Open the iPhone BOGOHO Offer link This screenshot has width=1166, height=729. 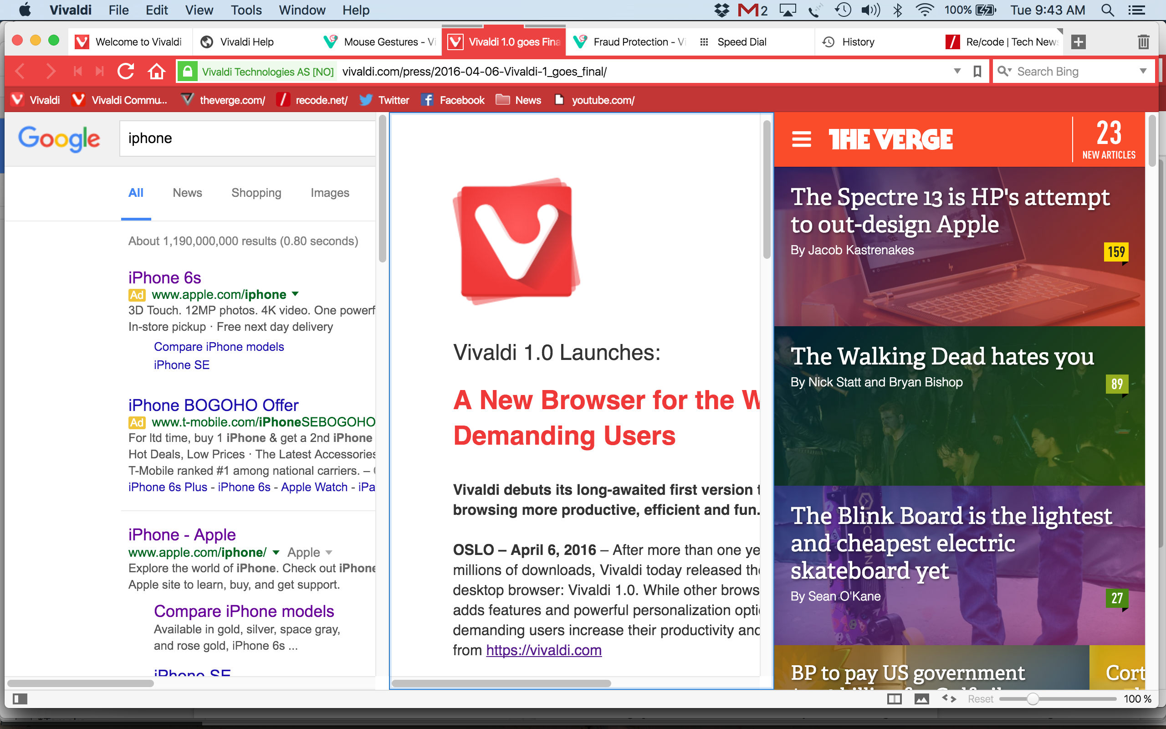(213, 405)
